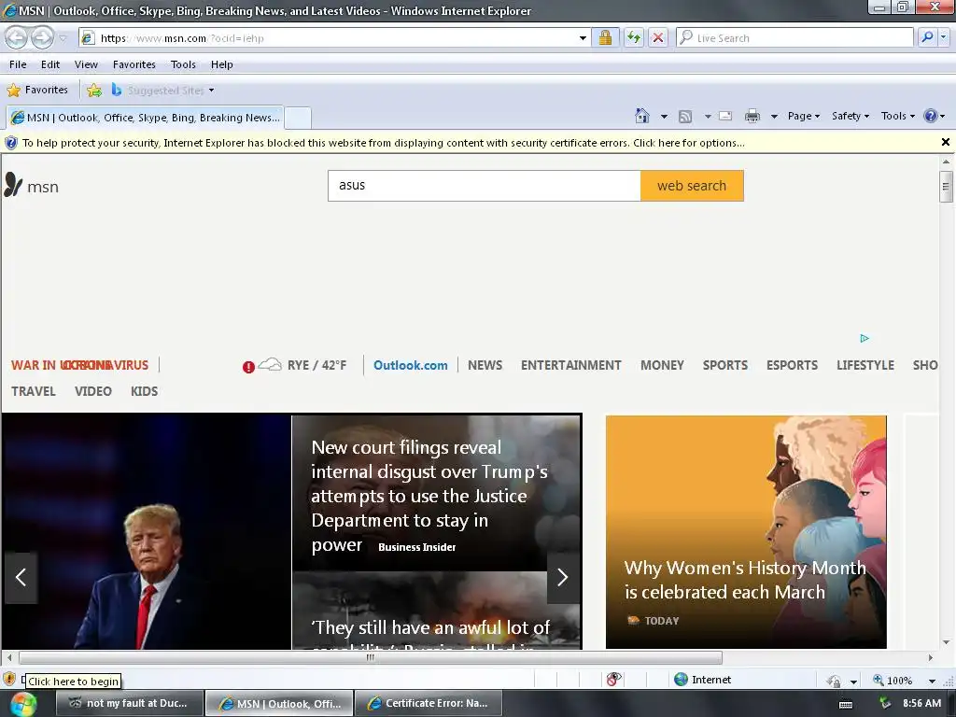Go to the TRAVEL section
Viewport: 956px width, 717px height.
[x=34, y=391]
